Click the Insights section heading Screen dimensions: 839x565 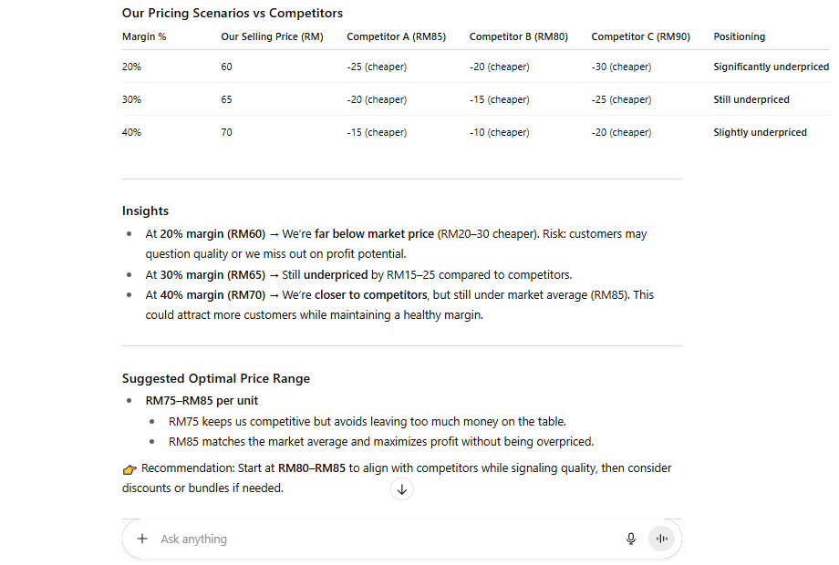pos(145,211)
